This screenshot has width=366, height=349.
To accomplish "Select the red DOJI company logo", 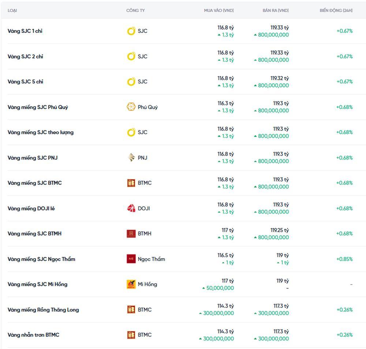I will [131, 208].
